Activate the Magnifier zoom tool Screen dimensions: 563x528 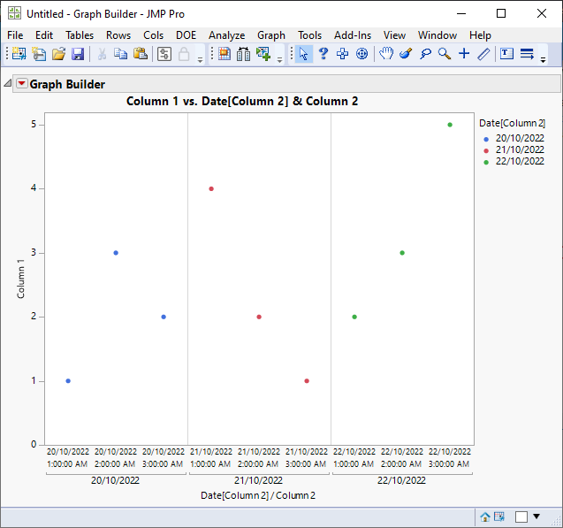(445, 54)
